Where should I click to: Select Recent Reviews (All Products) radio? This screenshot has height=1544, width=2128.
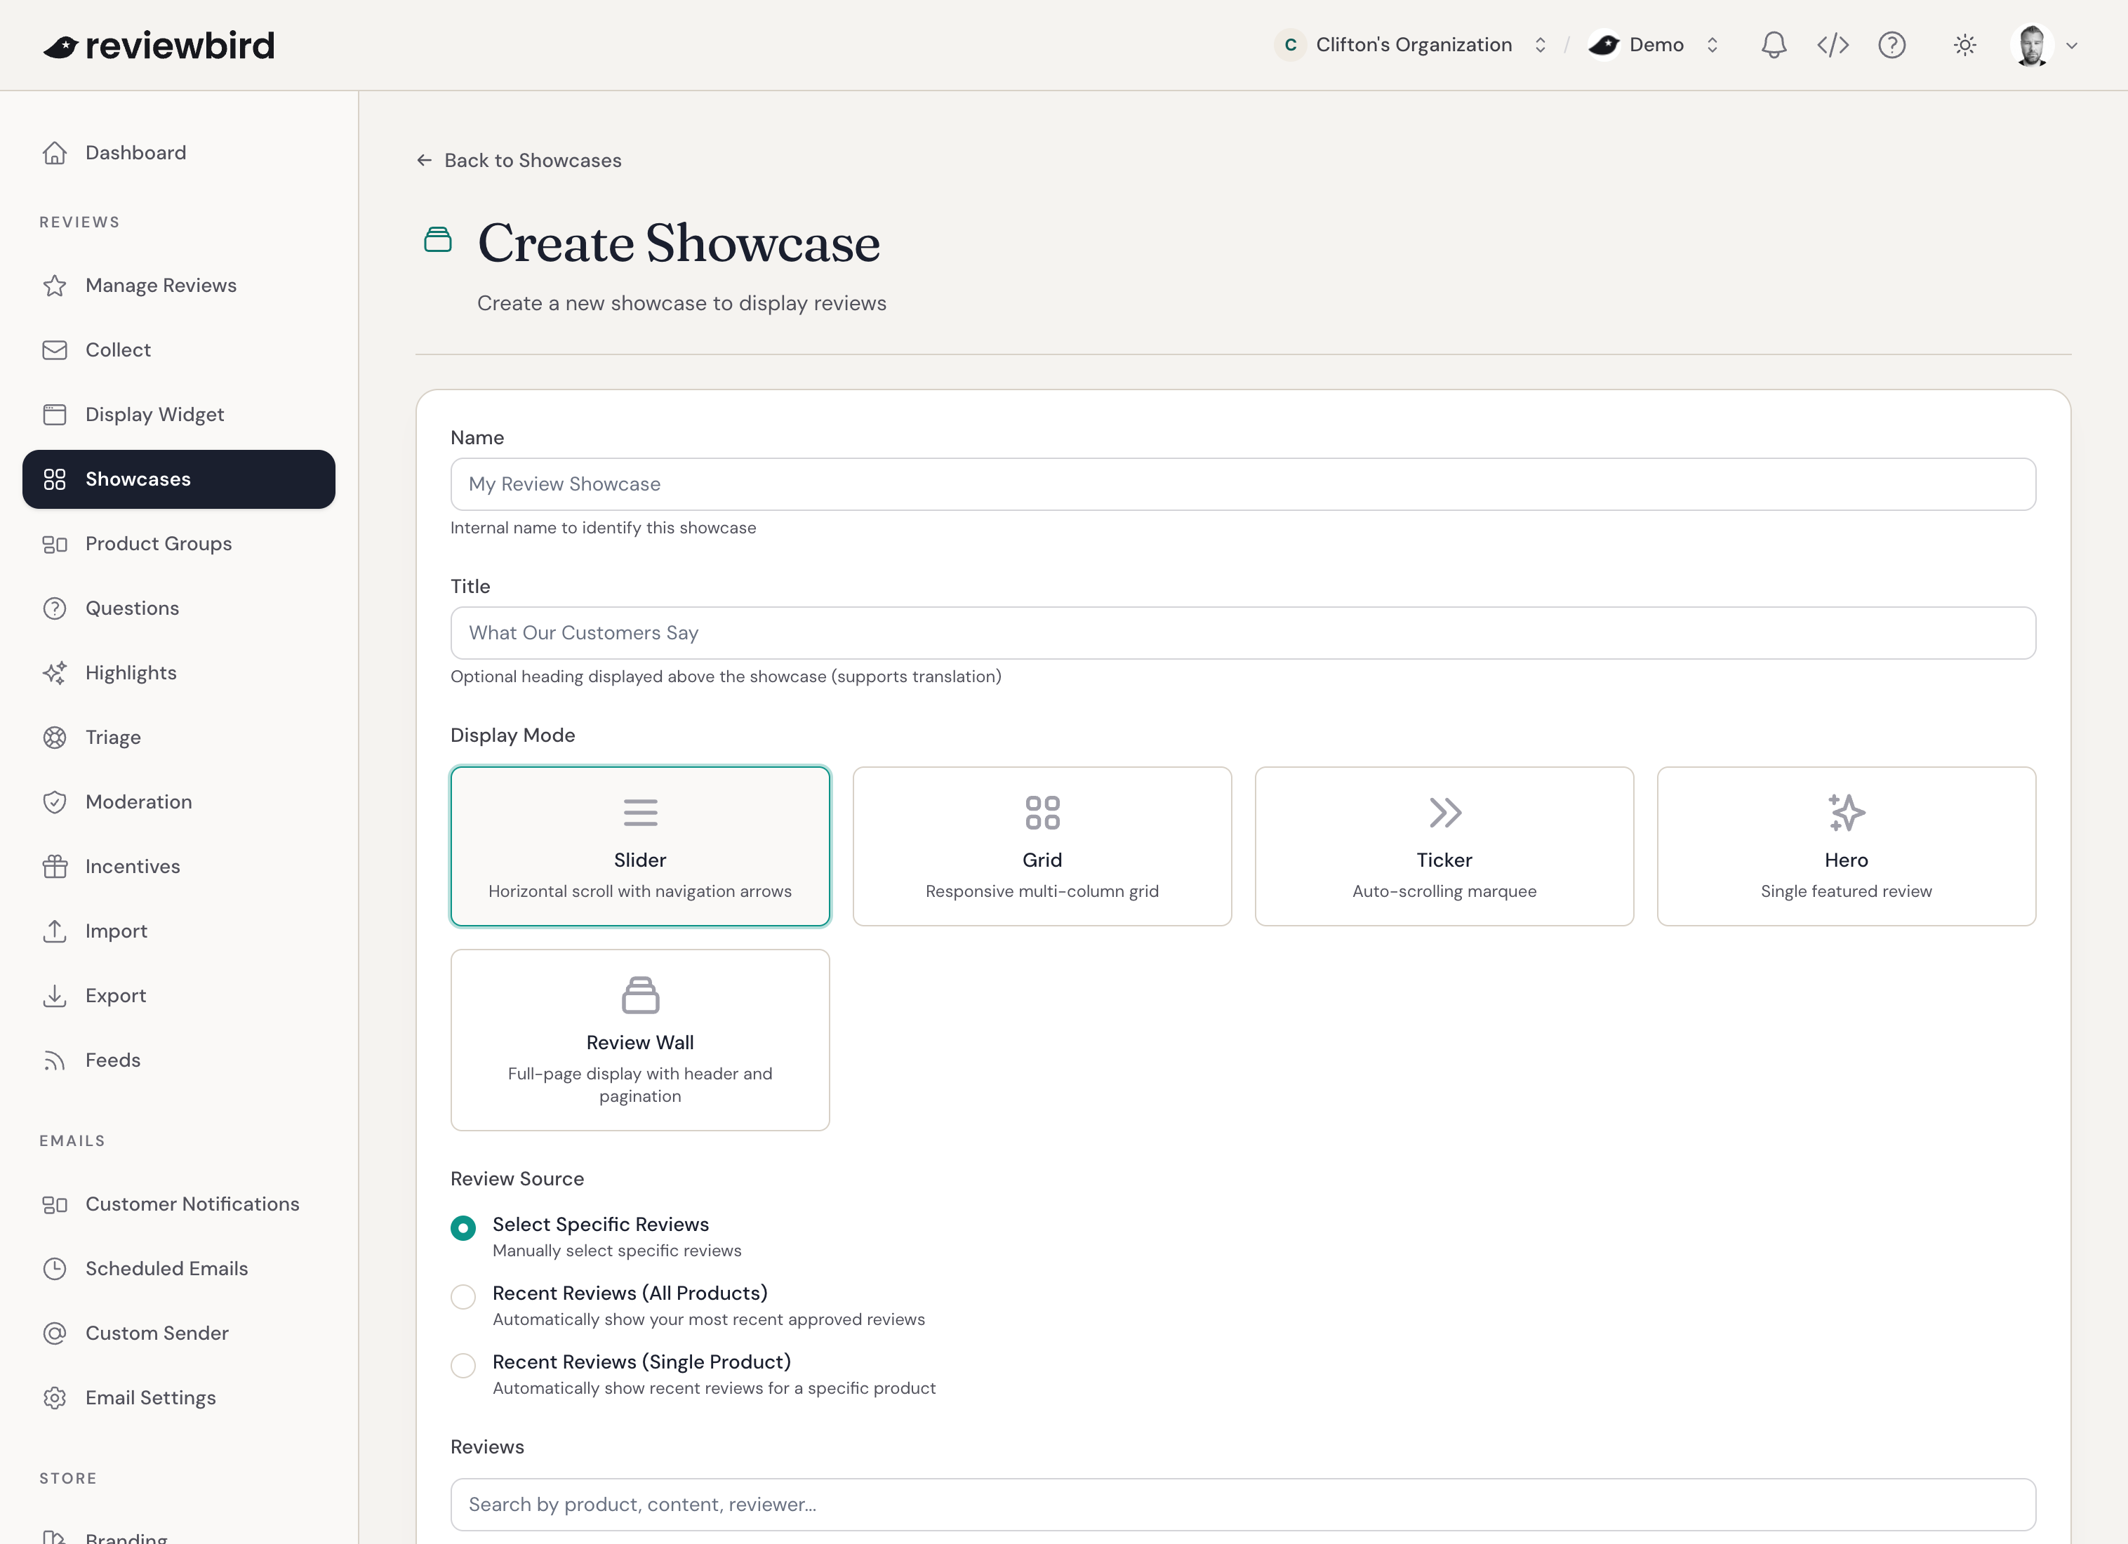pyautogui.click(x=463, y=1296)
